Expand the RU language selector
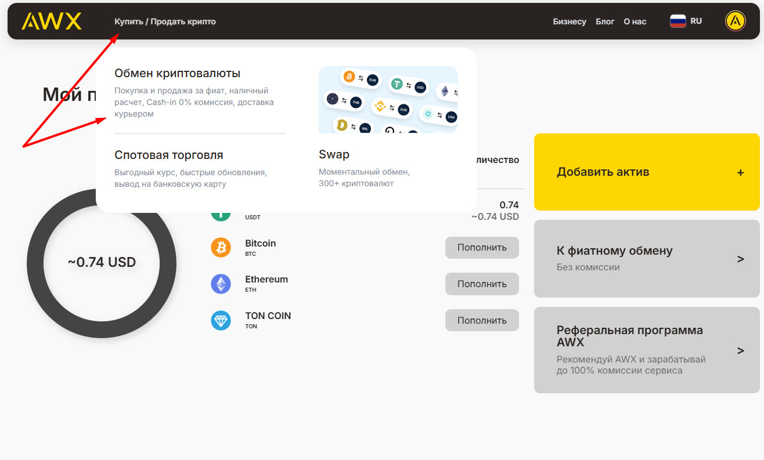This screenshot has width=764, height=460. pos(695,21)
